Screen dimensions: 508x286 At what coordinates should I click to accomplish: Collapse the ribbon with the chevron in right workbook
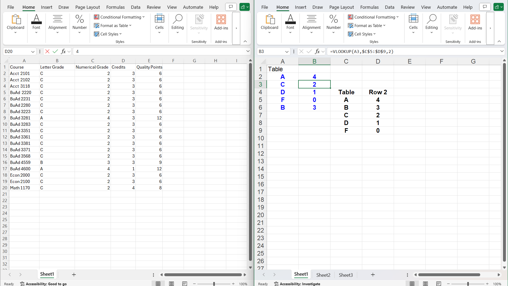click(x=499, y=41)
